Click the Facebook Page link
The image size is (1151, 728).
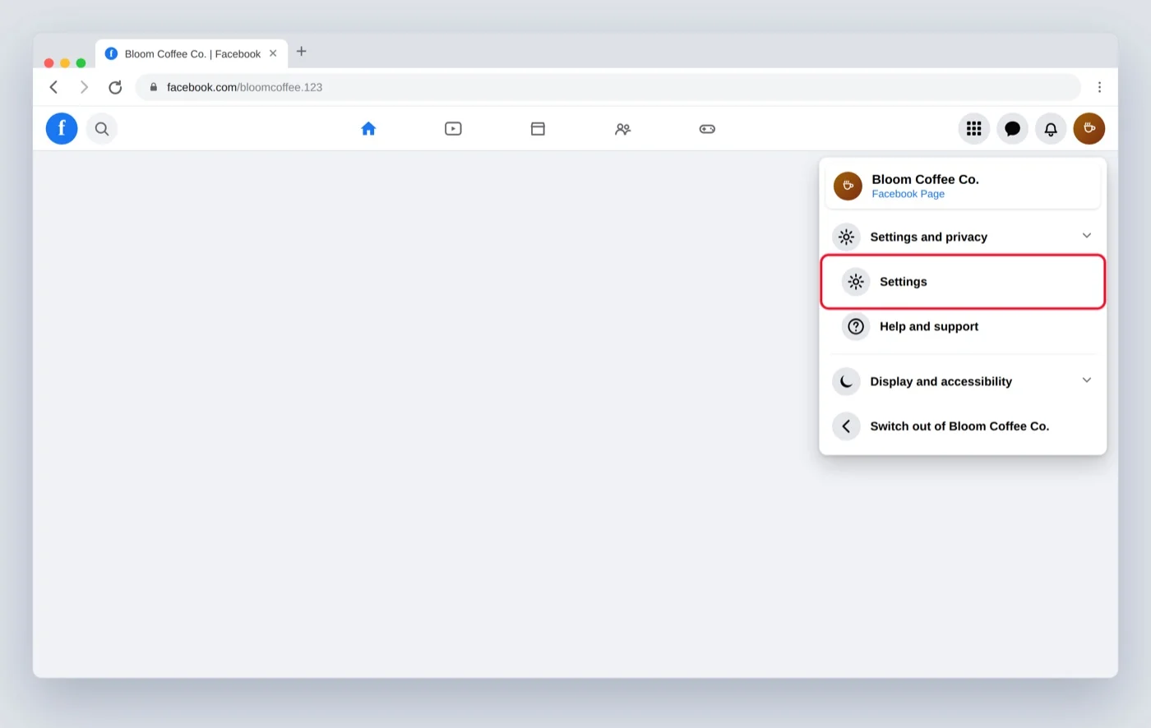click(x=908, y=194)
